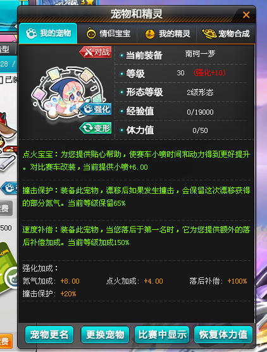
Task: Click the red 对战 battle tag
Action: click(x=96, y=52)
